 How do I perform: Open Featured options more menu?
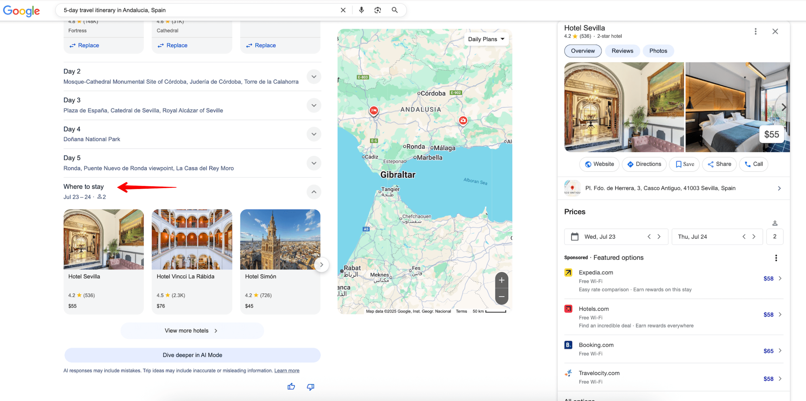tap(776, 258)
